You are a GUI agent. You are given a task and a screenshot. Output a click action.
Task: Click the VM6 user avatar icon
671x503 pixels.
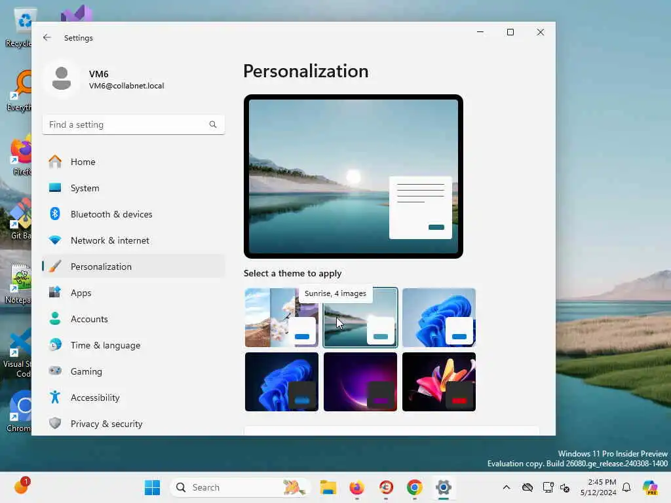(62, 79)
